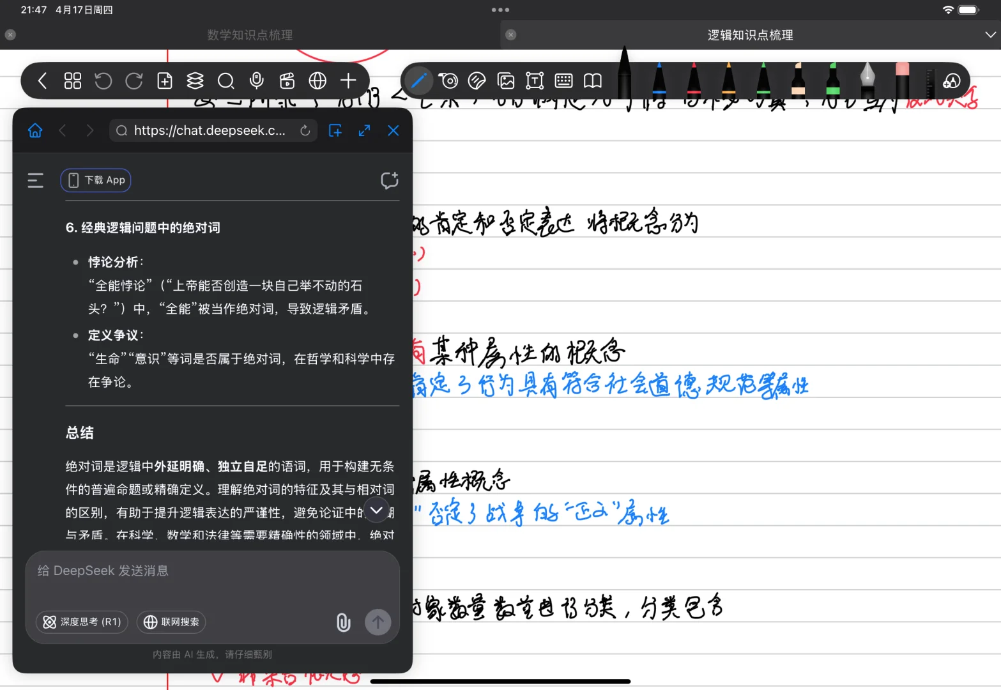The image size is (1001, 690).
Task: Start audio recording with the microphone icon
Action: point(257,80)
